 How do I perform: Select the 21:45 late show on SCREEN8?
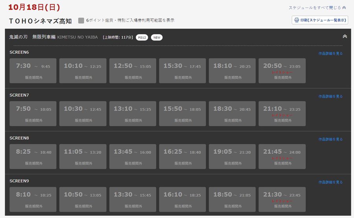282,156
